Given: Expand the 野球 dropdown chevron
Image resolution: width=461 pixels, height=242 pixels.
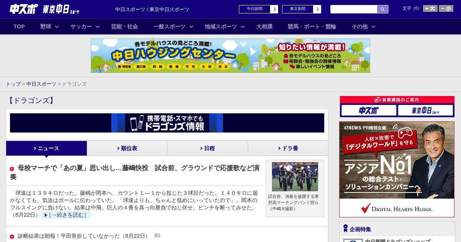Looking at the screenshot, I should [57, 27].
